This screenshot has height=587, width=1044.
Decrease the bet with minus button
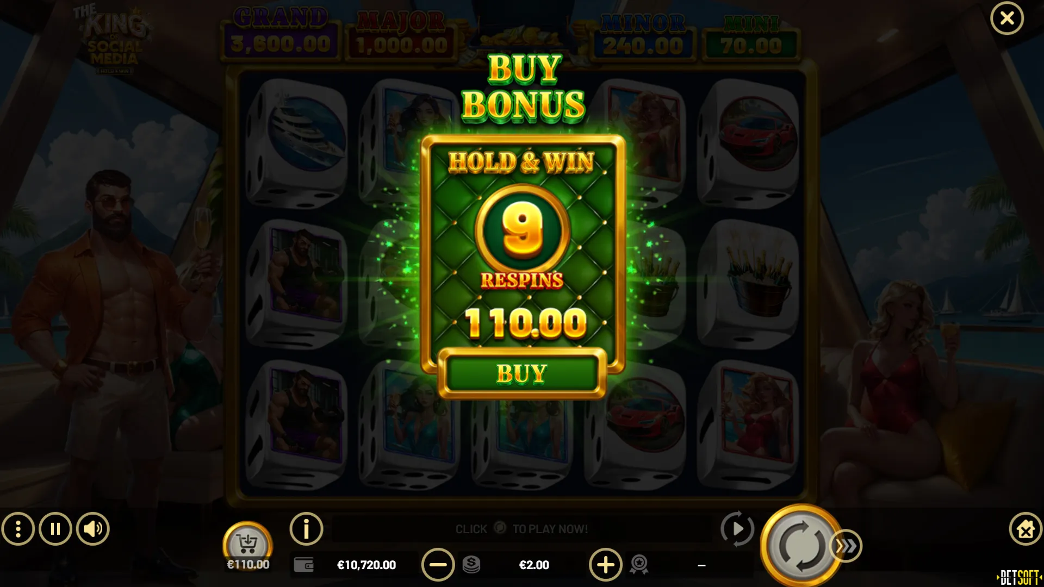(x=438, y=565)
